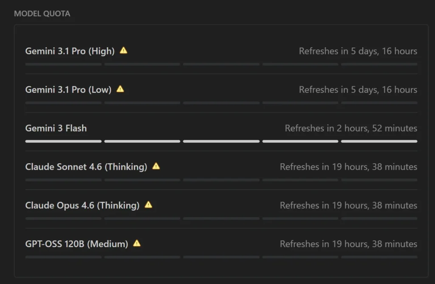Click warning icon beside Claude Opus 4.6
This screenshot has height=284, width=435.
coord(148,205)
